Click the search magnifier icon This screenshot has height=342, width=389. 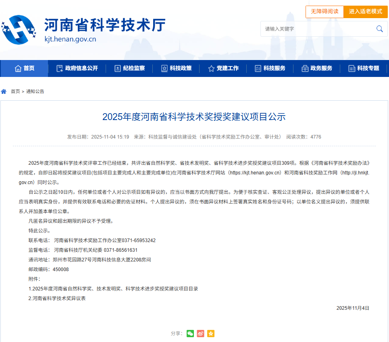(x=379, y=29)
